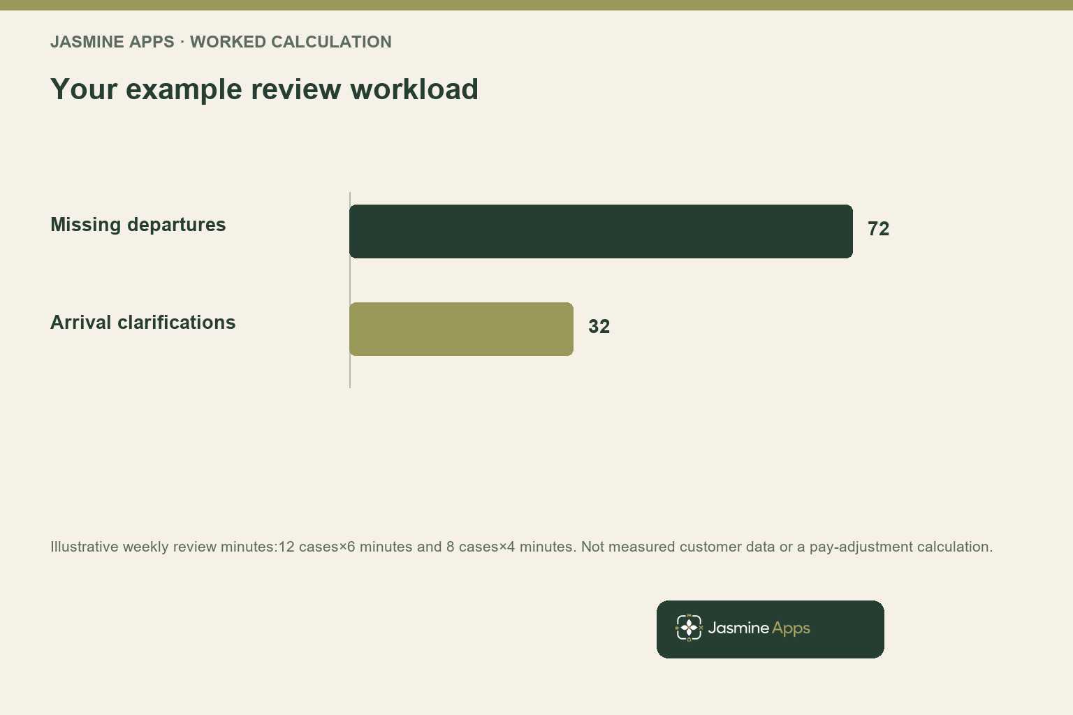Select the dark green Missing departures bar
The width and height of the screenshot is (1073, 715).
point(601,231)
